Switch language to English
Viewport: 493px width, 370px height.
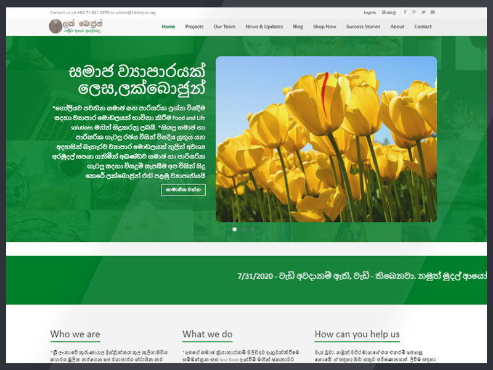point(370,12)
